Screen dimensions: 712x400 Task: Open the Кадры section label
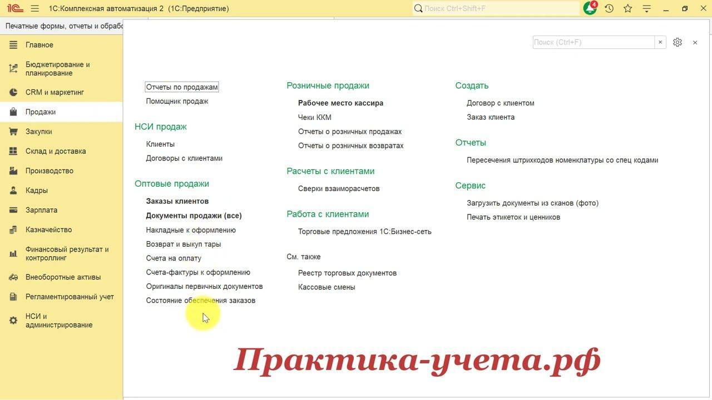tap(36, 191)
